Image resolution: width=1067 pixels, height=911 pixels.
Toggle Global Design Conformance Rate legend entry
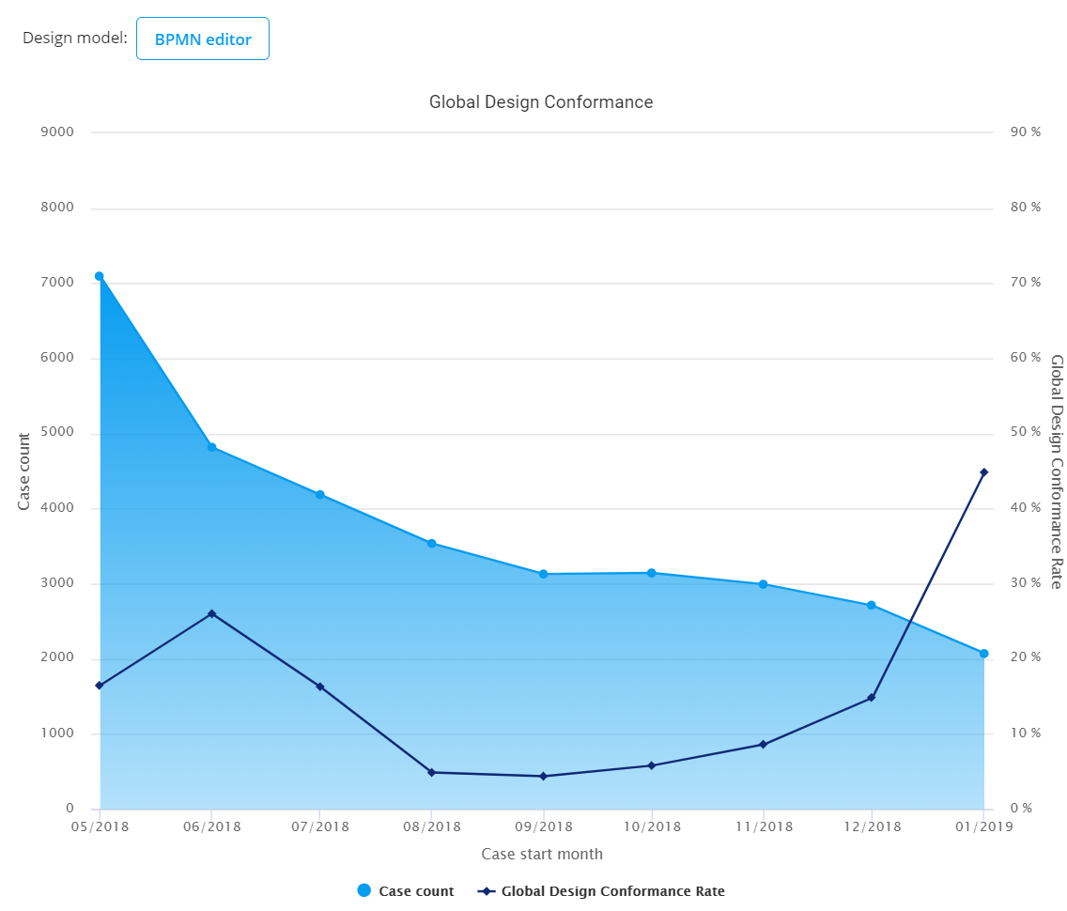click(x=601, y=890)
